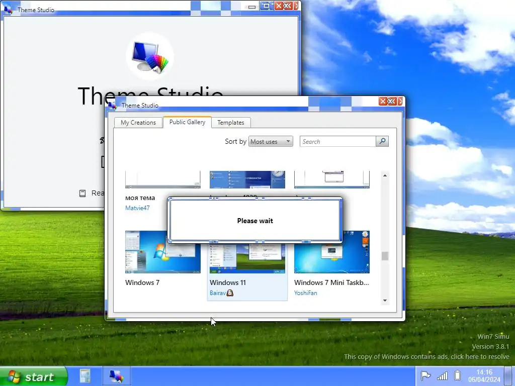Open the Calculator taskbar icon
515x386 pixels.
click(x=85, y=376)
